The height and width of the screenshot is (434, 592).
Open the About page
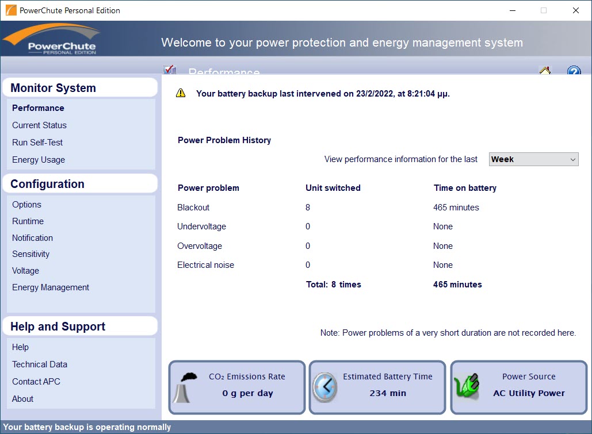point(22,399)
